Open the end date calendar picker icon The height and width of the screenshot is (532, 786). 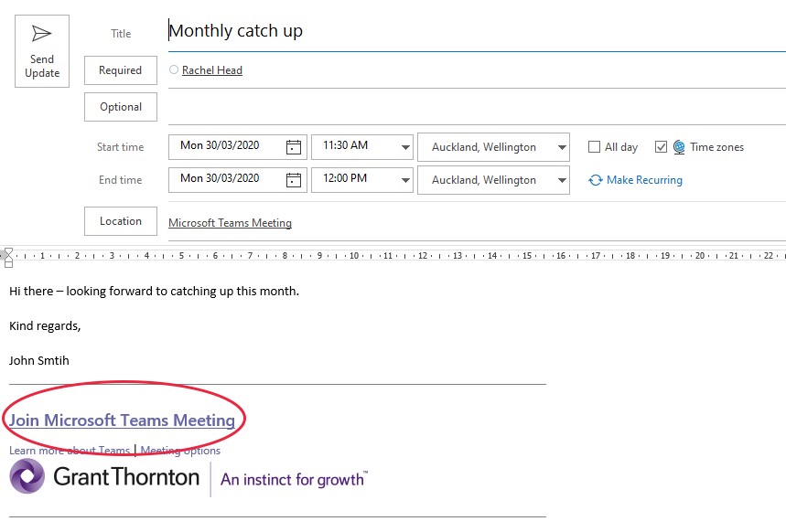pos(293,180)
